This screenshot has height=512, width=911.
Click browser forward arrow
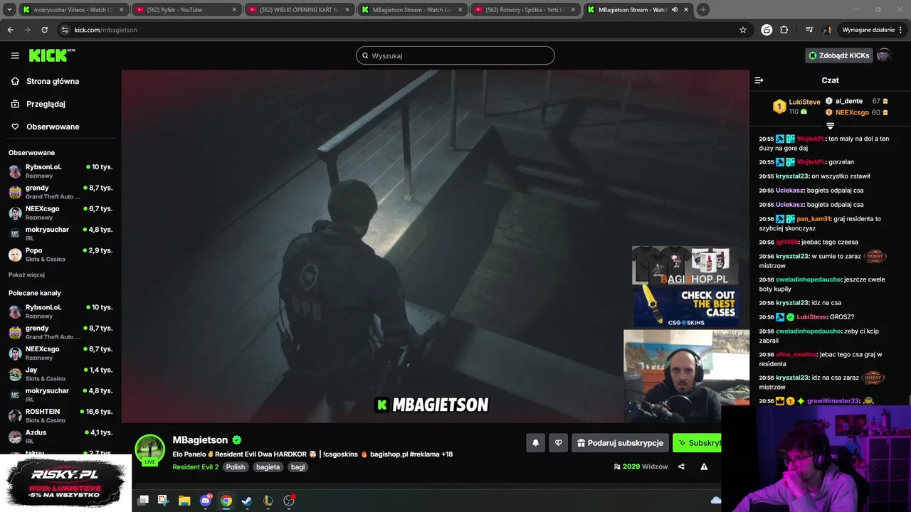27,30
